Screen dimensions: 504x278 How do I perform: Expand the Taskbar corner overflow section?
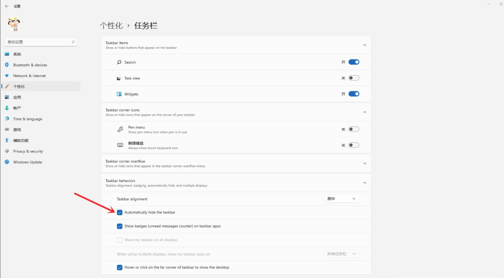(x=364, y=163)
